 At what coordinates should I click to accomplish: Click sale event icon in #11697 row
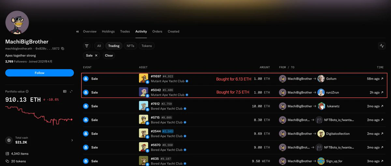tap(86, 79)
